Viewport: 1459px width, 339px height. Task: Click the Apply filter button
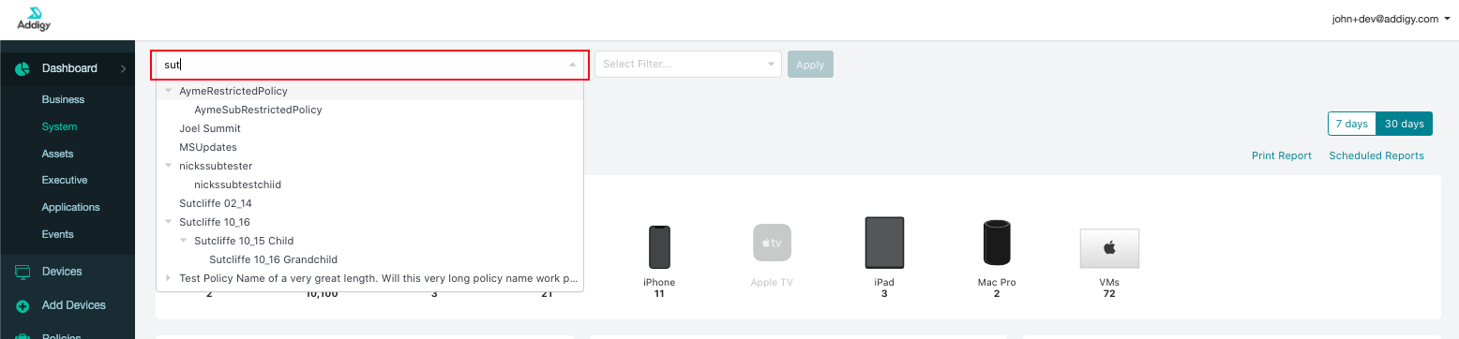click(x=810, y=65)
